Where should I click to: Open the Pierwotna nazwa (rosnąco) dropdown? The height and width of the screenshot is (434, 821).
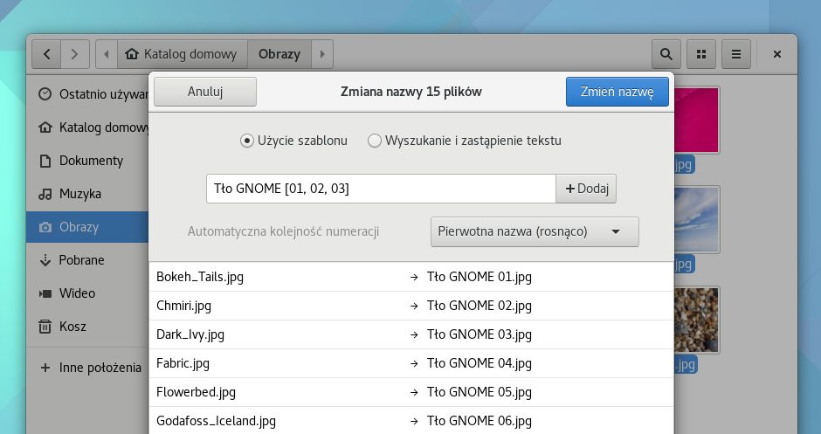coord(535,231)
